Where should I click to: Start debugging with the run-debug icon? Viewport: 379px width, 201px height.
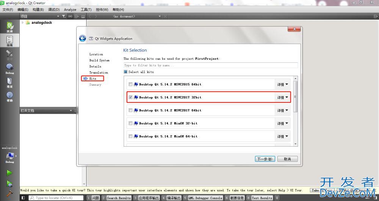(9, 183)
